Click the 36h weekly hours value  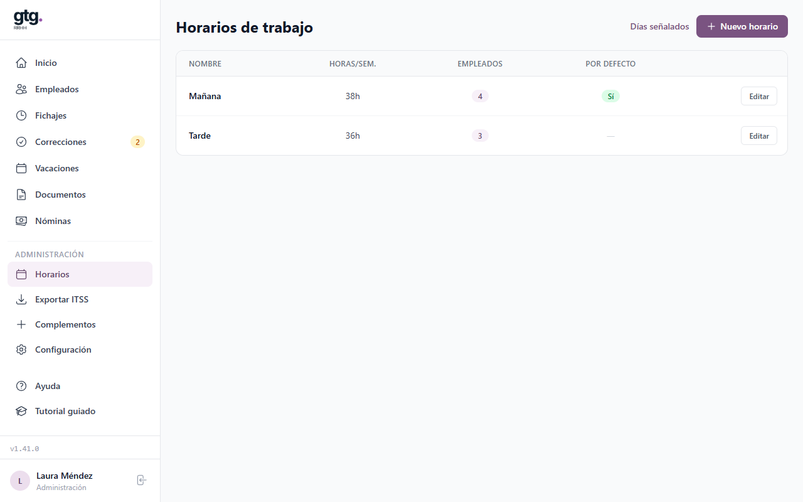(x=353, y=136)
